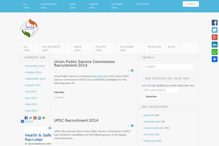
Task: Open the Gain Job logo homepage
Action: pyautogui.click(x=29, y=28)
